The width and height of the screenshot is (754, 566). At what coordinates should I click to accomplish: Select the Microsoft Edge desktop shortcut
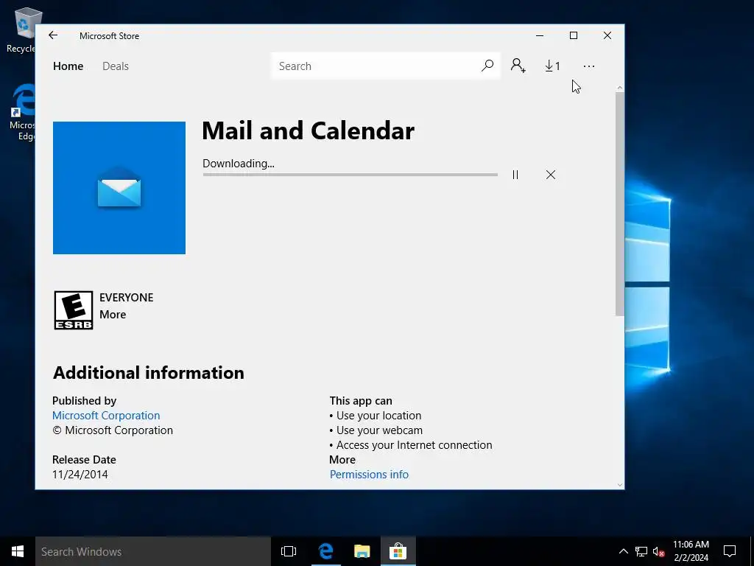[x=22, y=112]
